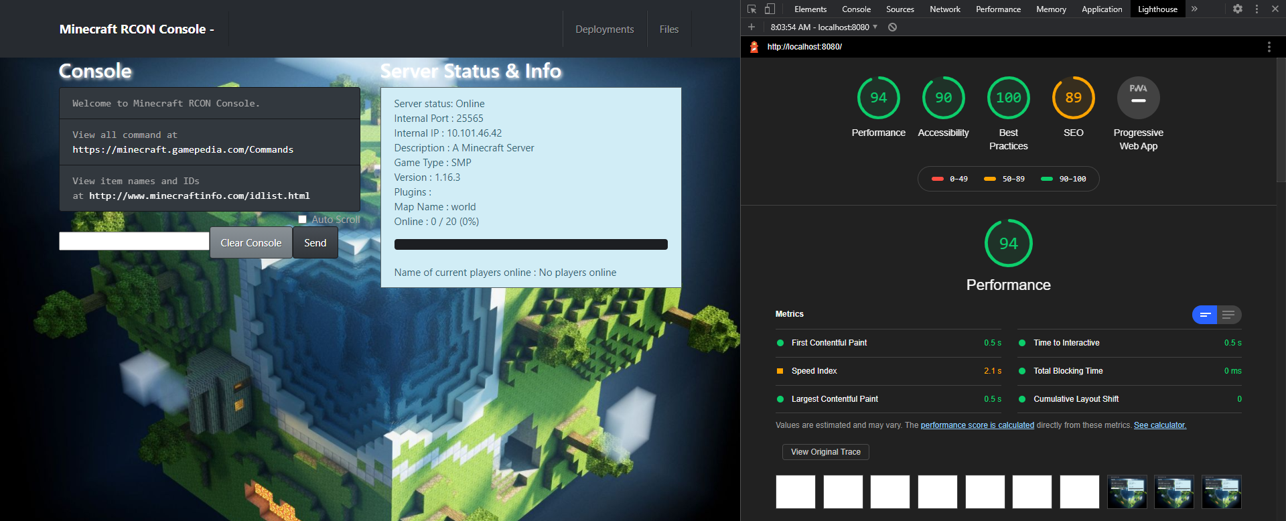
Task: Click the players online progress bar
Action: tap(530, 244)
